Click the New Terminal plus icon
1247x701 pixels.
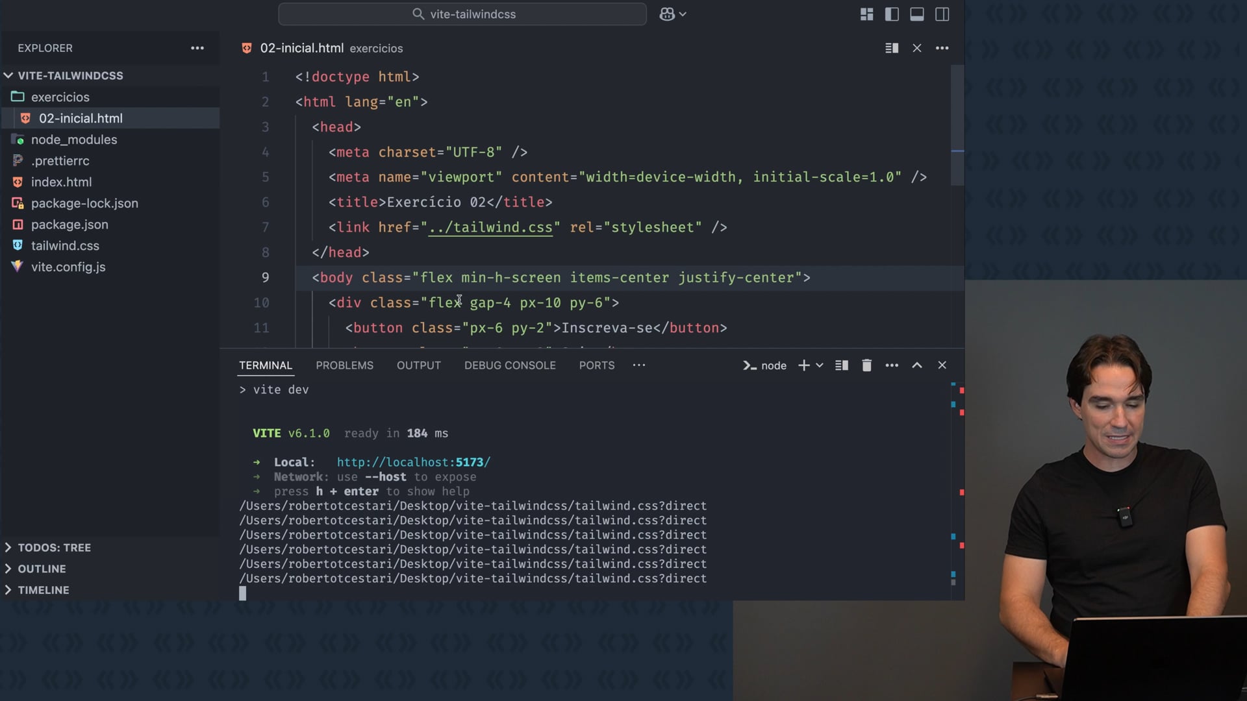(x=803, y=365)
